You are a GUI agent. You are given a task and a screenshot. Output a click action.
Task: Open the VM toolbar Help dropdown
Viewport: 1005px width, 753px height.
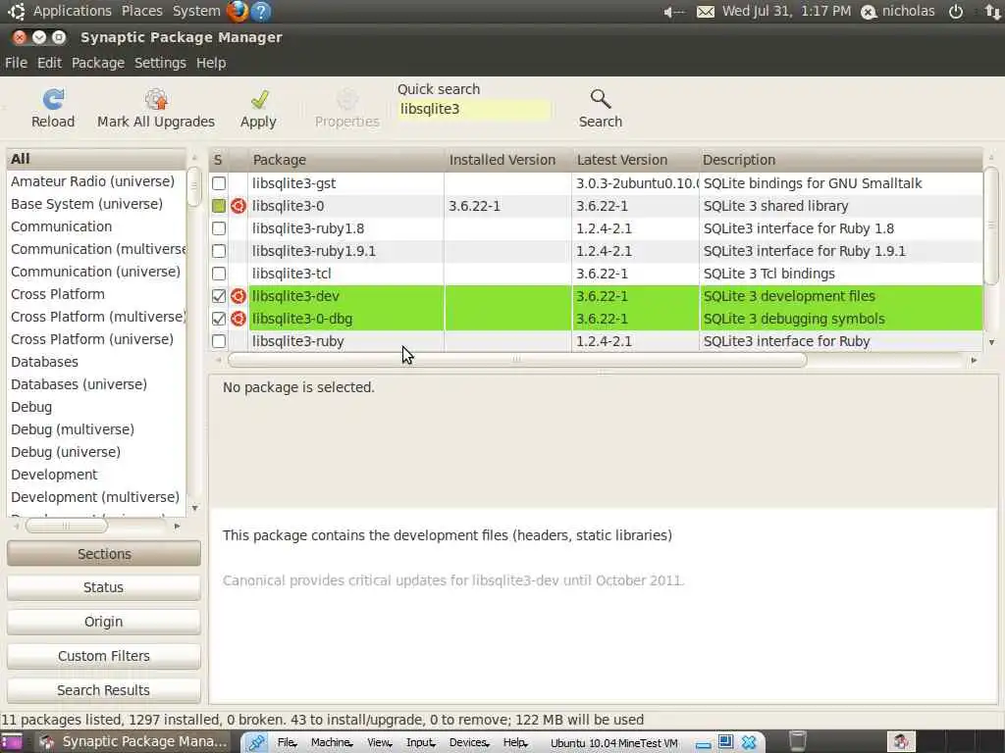pos(516,743)
